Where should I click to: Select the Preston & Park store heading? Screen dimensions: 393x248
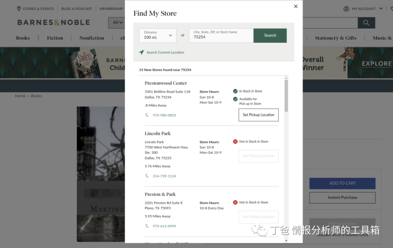pos(160,194)
